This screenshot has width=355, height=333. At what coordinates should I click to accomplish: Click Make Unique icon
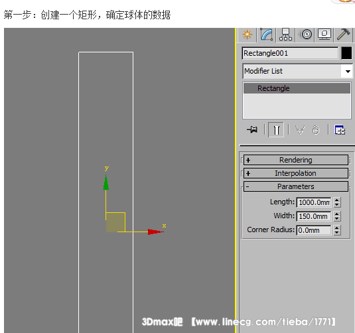pos(300,130)
